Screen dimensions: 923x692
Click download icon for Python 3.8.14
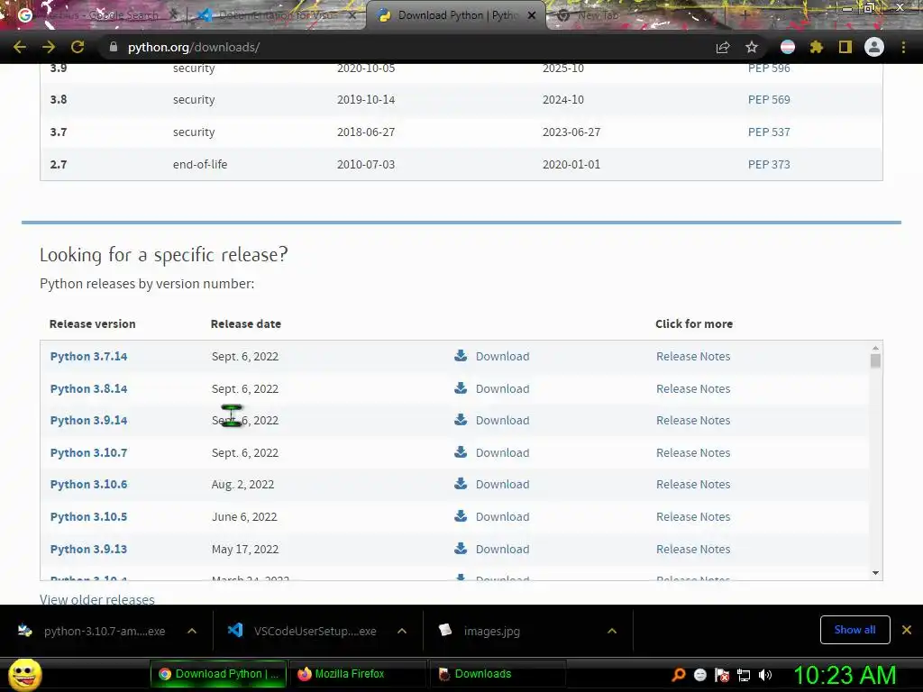[461, 387]
